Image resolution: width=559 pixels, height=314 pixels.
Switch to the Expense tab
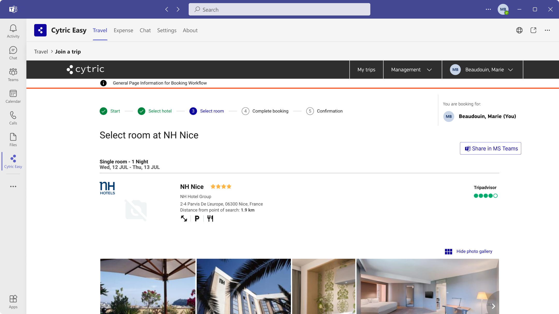(x=123, y=30)
